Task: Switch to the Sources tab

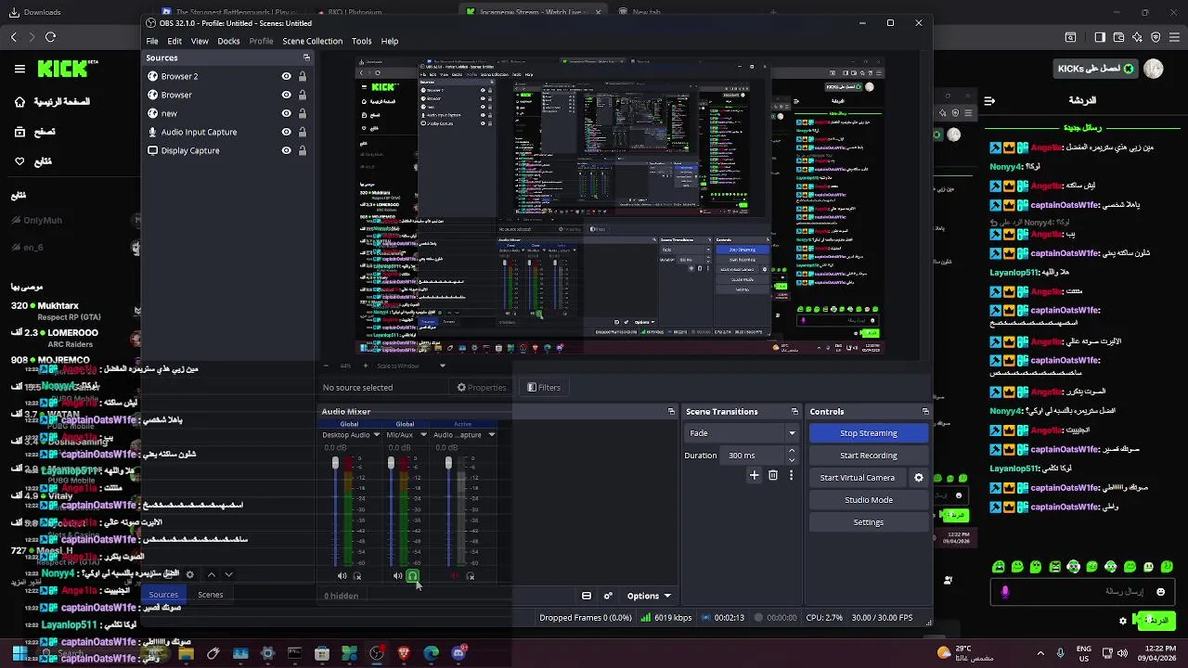Action: pyautogui.click(x=163, y=595)
